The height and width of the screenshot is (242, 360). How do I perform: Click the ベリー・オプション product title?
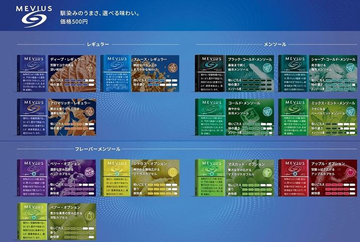pos(65,164)
